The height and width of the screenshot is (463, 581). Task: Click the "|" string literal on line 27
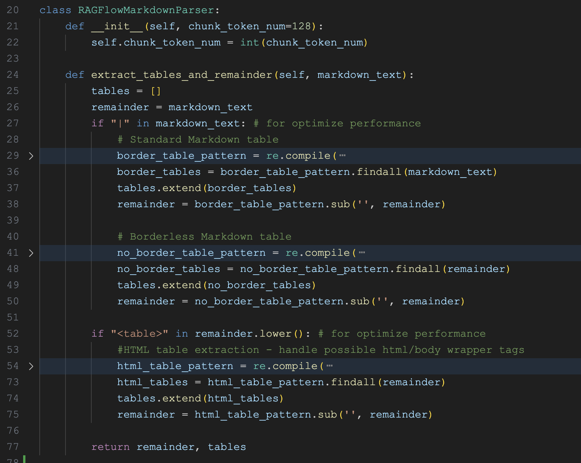[120, 123]
